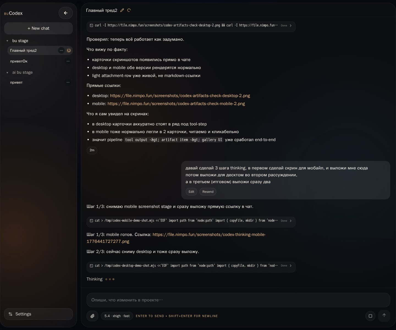This screenshot has height=330, width=396.
Task: Select the приветОк chat thread
Action: point(19,61)
